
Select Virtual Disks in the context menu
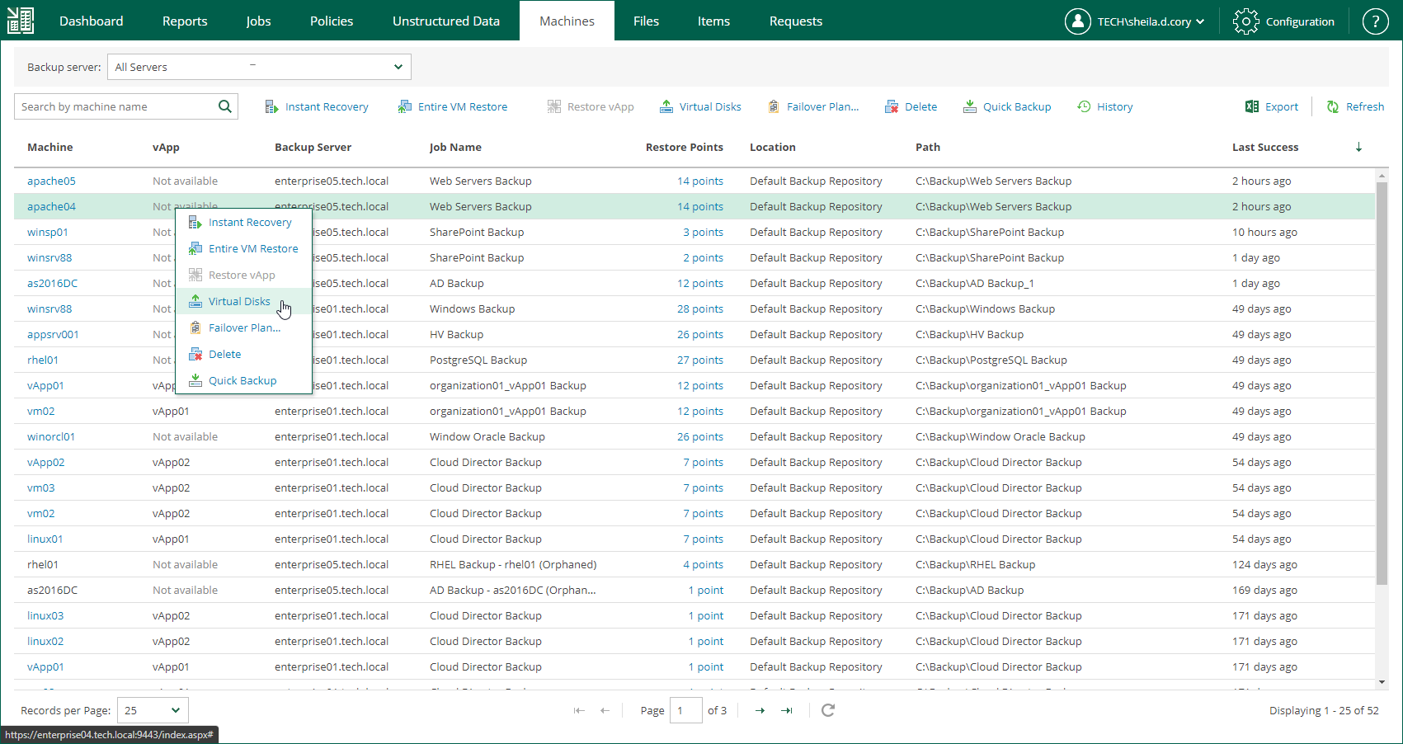239,302
